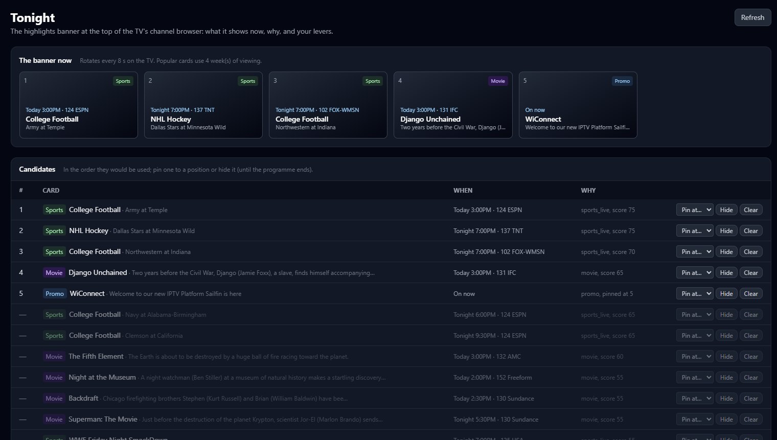Clear the Fifth Element row
Screen dimensions: 777x440
coord(751,357)
